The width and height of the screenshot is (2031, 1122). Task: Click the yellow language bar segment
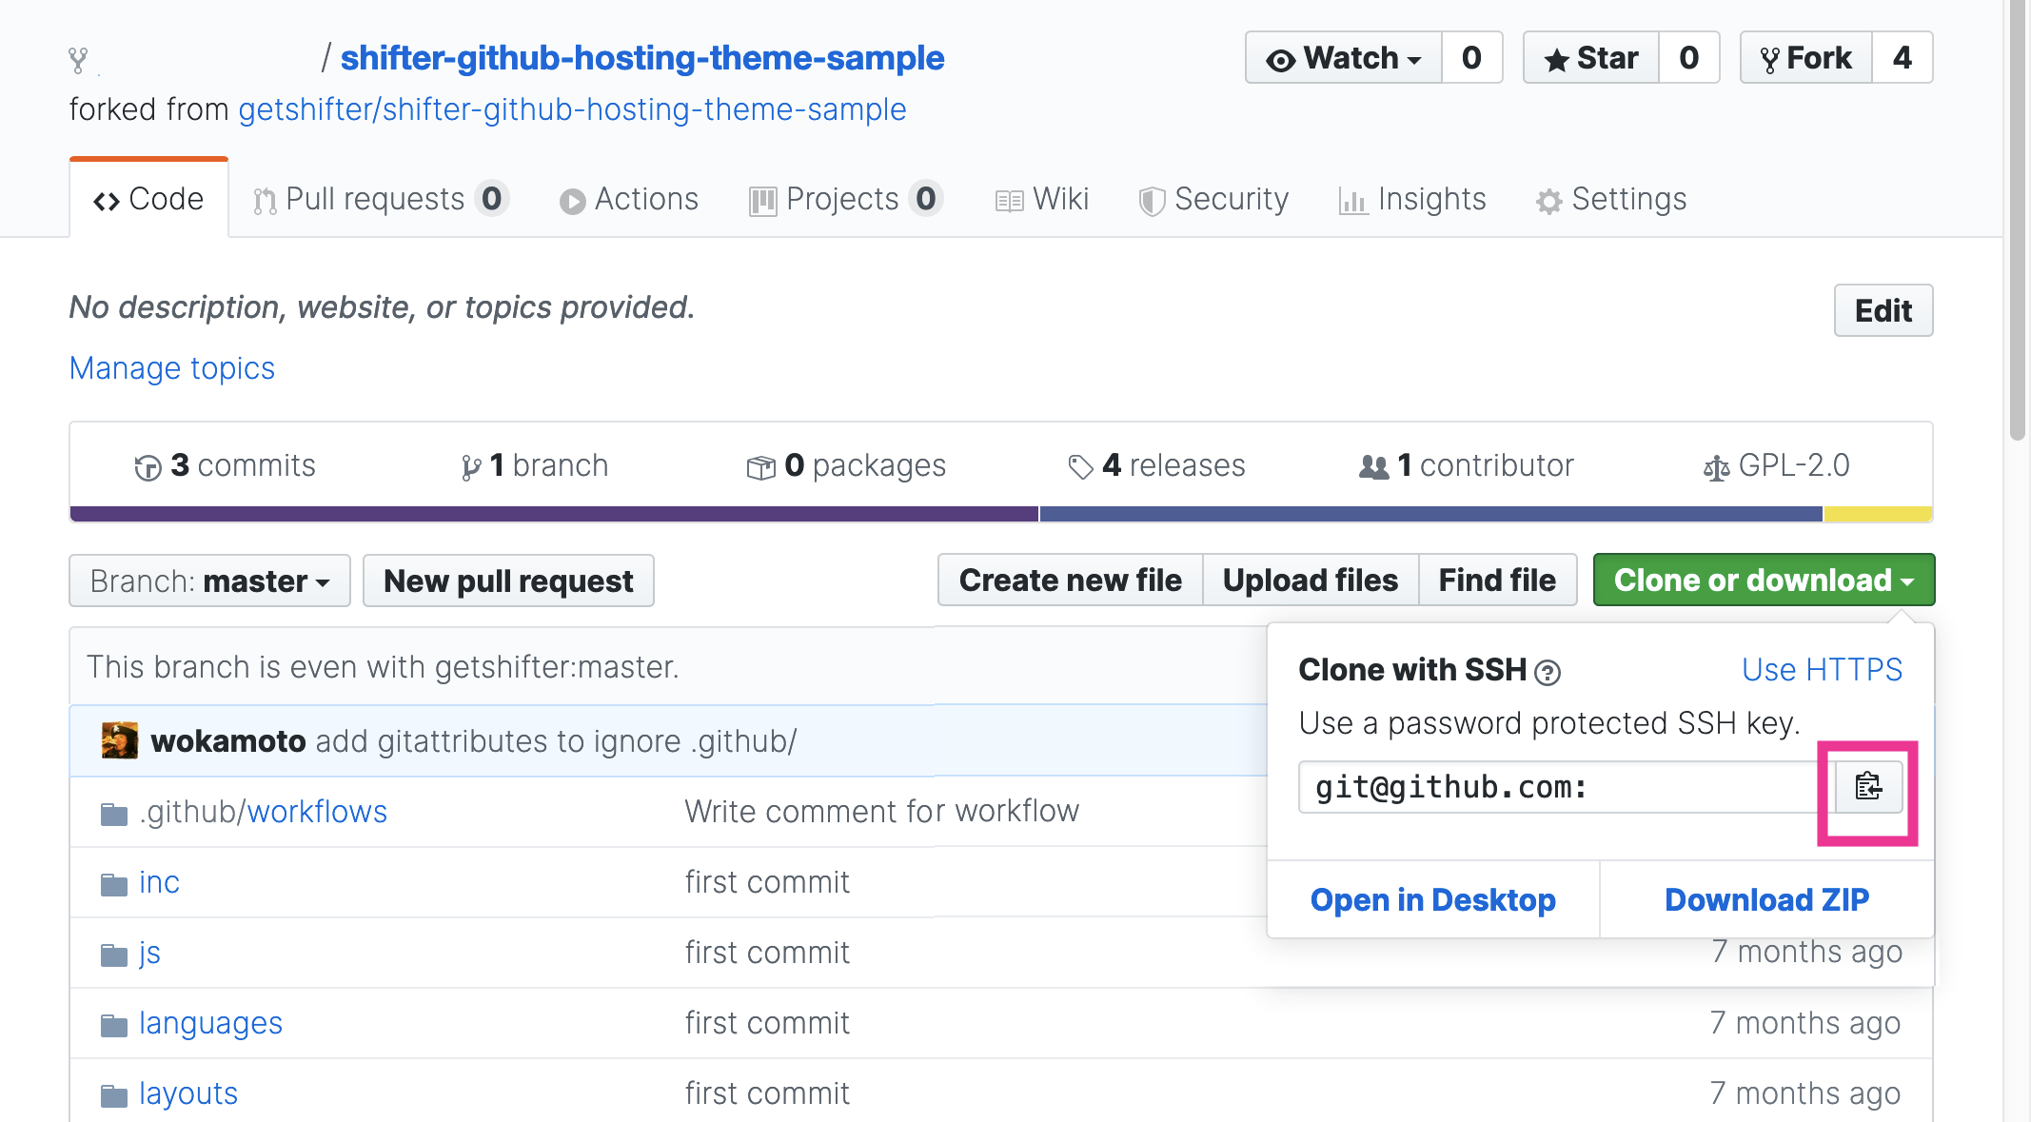(x=1878, y=514)
